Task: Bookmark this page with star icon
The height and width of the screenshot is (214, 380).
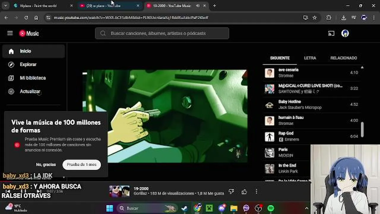Action: coord(315,18)
